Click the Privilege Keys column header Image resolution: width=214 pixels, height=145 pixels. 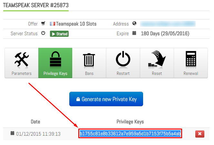click(130, 122)
